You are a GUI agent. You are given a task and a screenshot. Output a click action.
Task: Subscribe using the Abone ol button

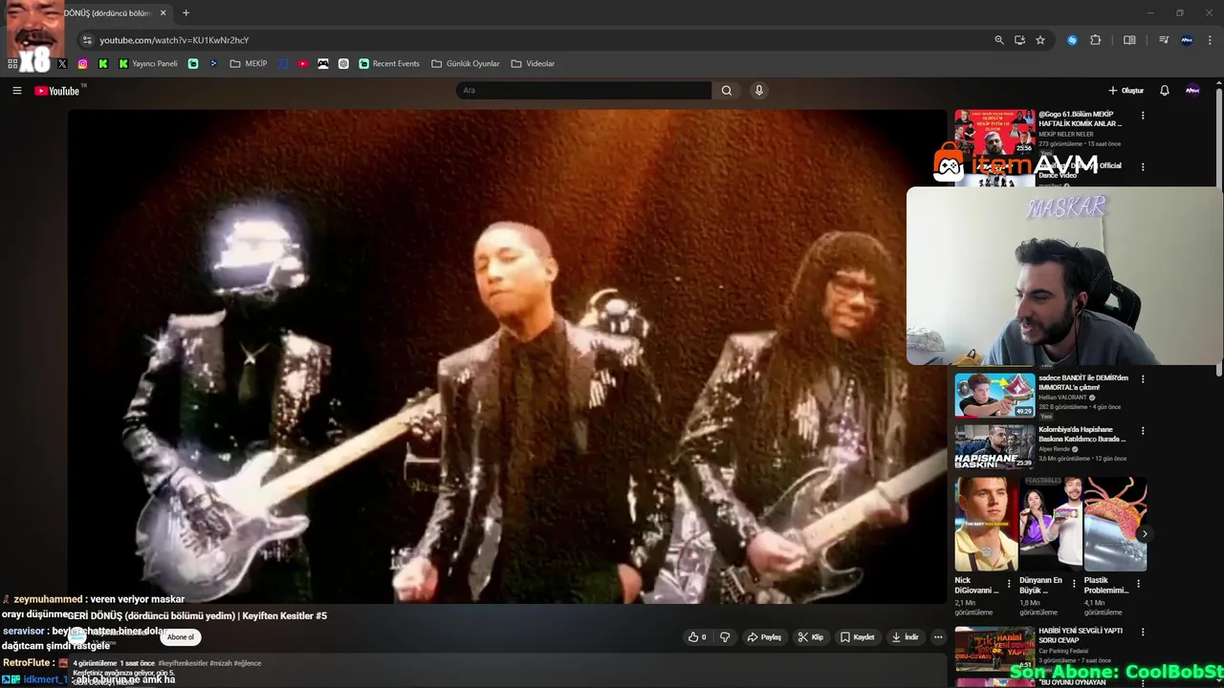pos(181,637)
